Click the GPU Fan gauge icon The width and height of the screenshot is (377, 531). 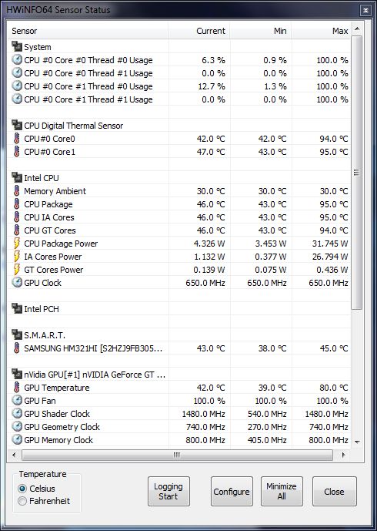17,400
